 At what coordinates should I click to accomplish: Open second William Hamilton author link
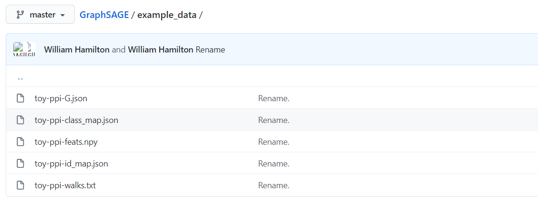tap(161, 50)
